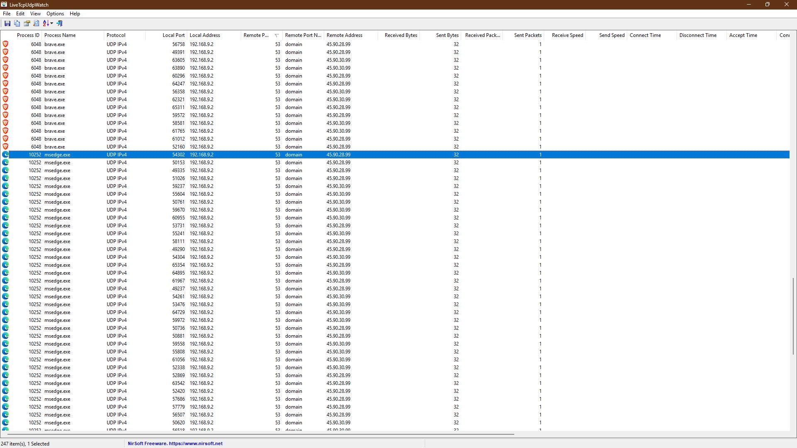Screen dimensions: 797x448
Task: Click brave.exe name in local port 64247 row
Action: [55, 84]
